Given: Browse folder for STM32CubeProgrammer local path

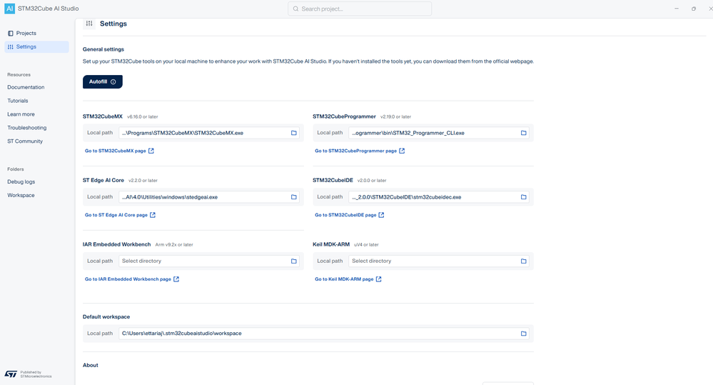Looking at the screenshot, I should point(523,133).
